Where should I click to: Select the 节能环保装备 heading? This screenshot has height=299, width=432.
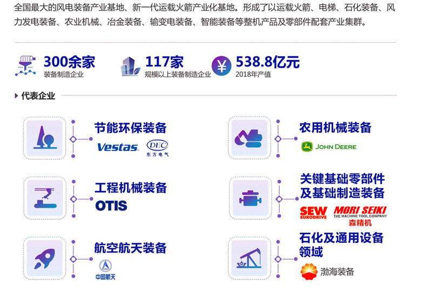[130, 128]
